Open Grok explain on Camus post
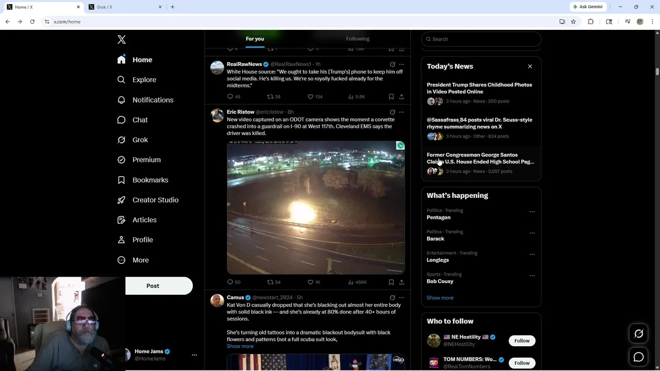 392,297
